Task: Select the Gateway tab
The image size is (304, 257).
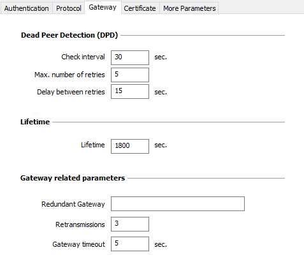Action: click(103, 8)
